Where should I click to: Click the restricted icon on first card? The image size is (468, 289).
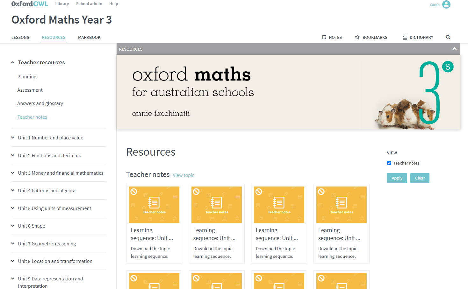coord(134,192)
